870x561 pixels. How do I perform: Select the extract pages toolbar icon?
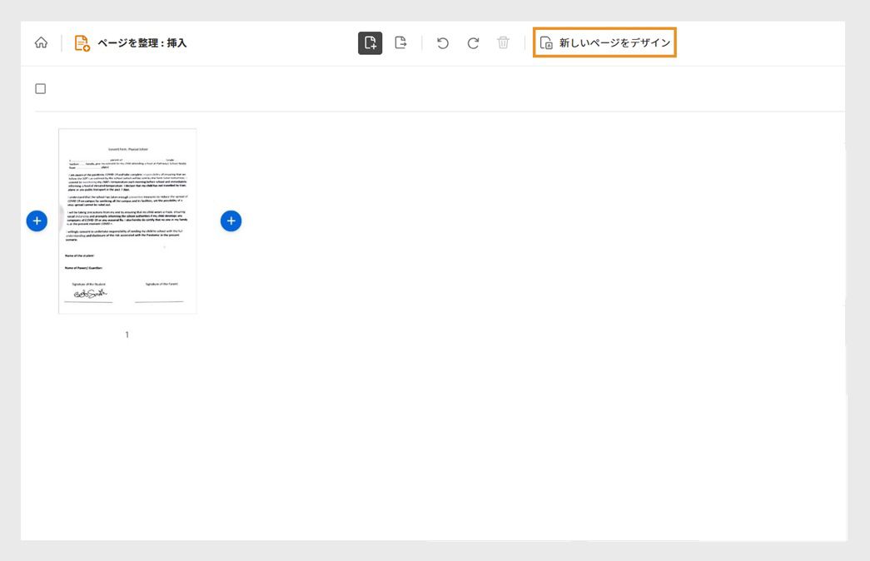coord(400,42)
